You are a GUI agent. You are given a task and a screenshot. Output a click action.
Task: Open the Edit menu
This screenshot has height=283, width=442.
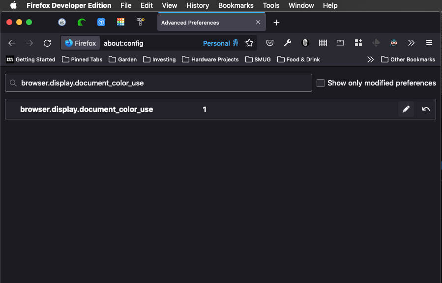click(x=147, y=5)
